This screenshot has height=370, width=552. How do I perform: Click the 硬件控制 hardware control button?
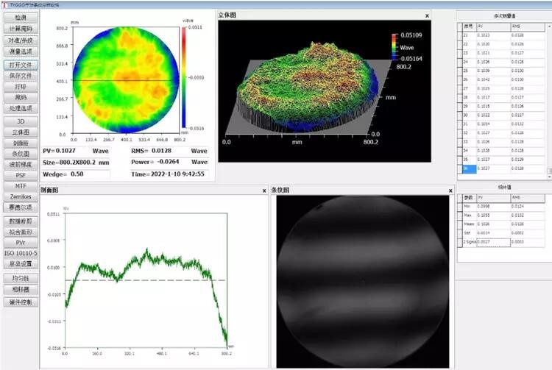pos(21,302)
